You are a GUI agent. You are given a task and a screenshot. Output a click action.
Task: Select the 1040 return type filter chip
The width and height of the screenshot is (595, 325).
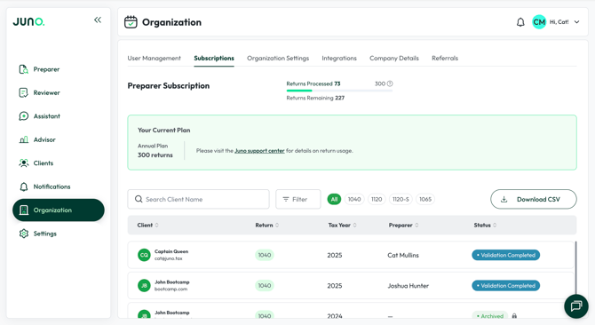pos(354,199)
